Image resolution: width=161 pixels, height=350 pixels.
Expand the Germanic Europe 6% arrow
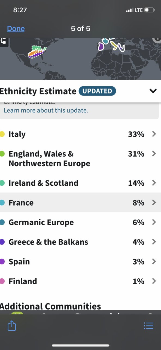[154, 222]
